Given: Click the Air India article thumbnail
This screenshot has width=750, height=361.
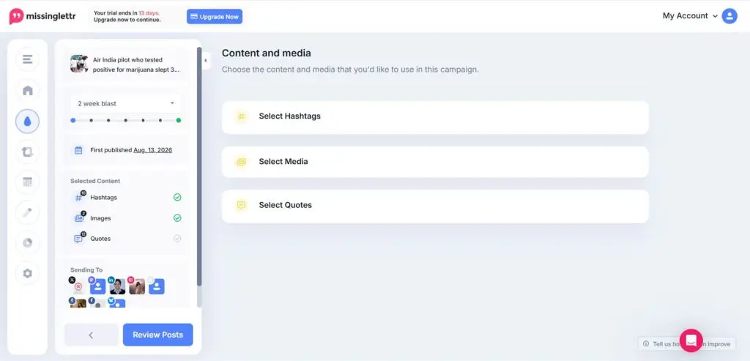Looking at the screenshot, I should tap(79, 64).
